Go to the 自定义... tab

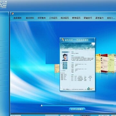(111, 18)
